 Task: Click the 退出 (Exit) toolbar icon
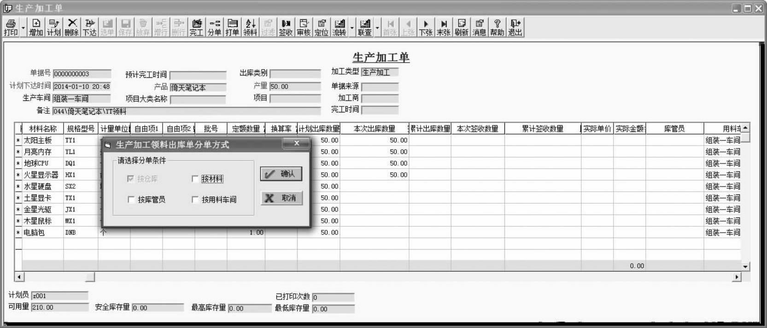click(x=515, y=28)
